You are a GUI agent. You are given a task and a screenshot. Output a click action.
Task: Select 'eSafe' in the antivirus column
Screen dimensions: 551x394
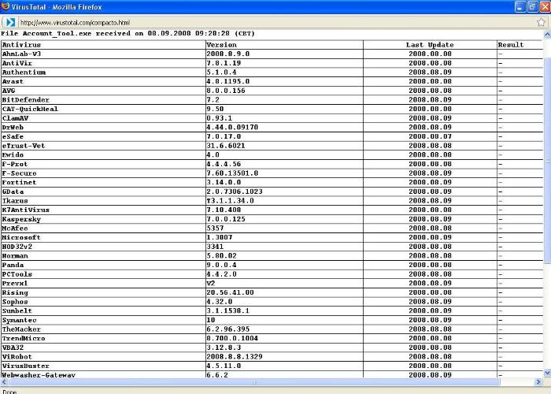point(13,136)
